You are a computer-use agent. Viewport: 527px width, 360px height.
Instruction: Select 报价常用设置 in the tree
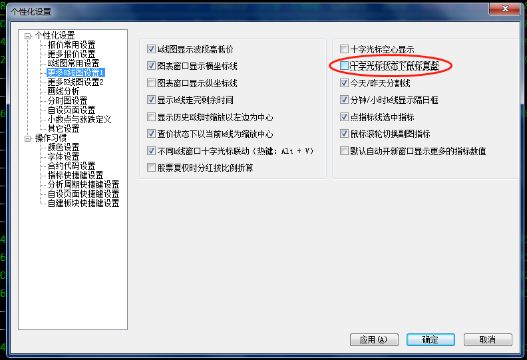71,45
